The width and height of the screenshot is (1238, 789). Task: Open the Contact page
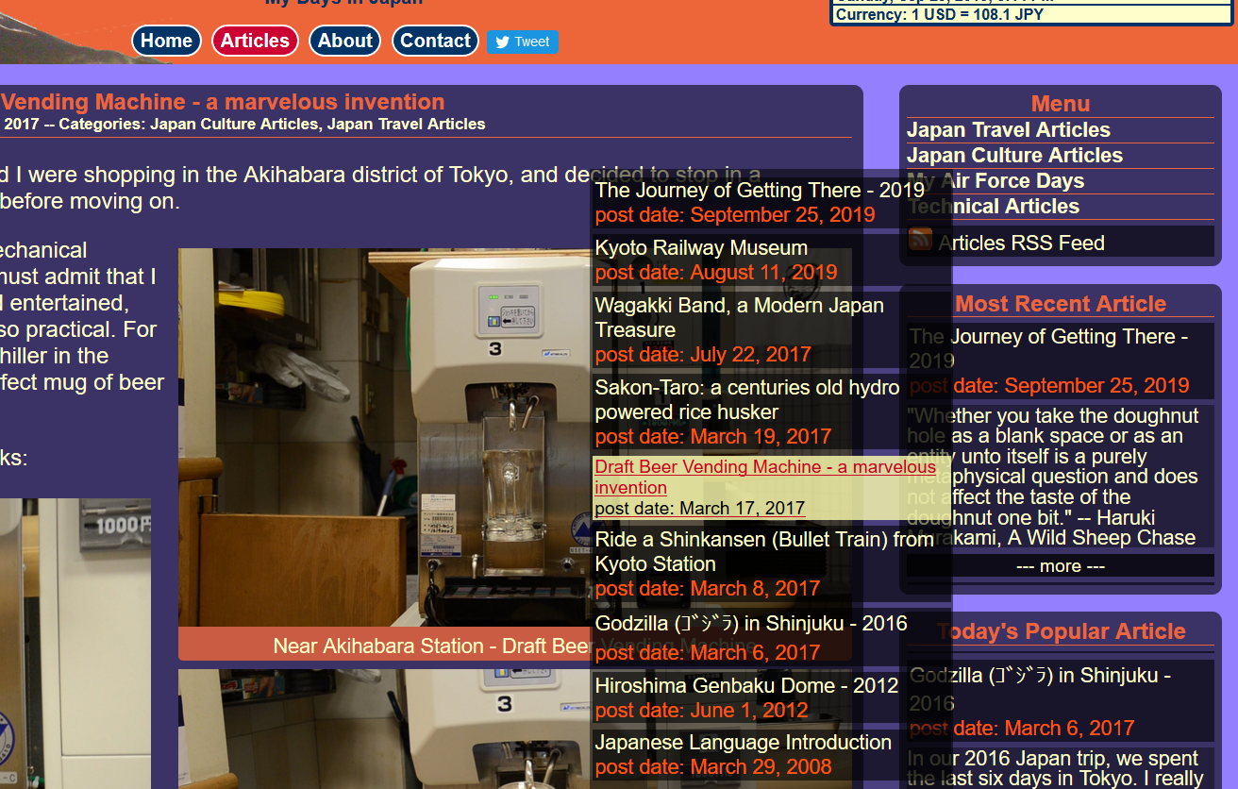[x=435, y=41]
